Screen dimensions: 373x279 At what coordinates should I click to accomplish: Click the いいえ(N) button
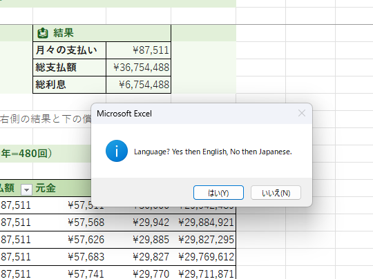(x=276, y=193)
